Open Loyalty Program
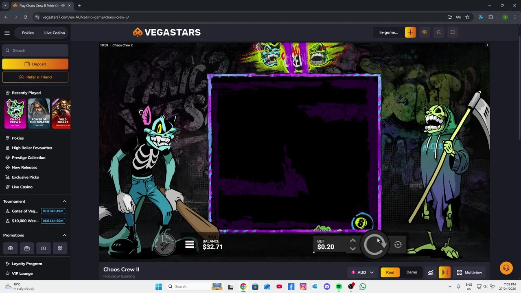The width and height of the screenshot is (521, 293). 27,264
